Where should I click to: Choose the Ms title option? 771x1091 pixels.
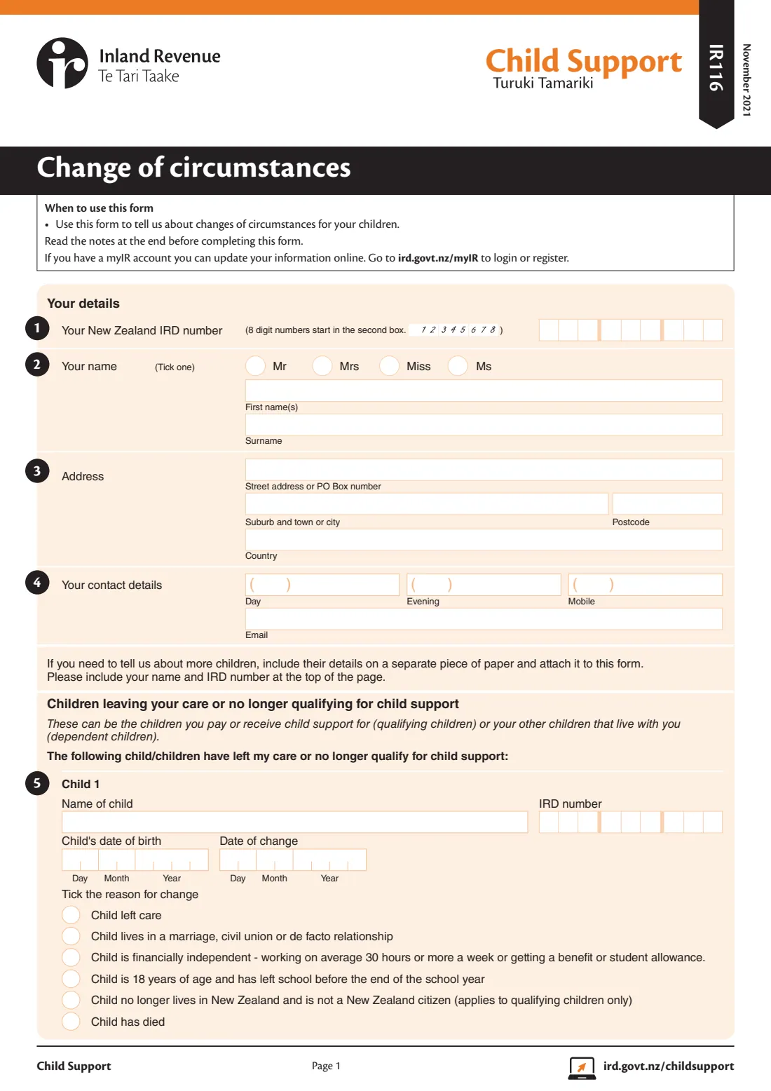pos(458,366)
